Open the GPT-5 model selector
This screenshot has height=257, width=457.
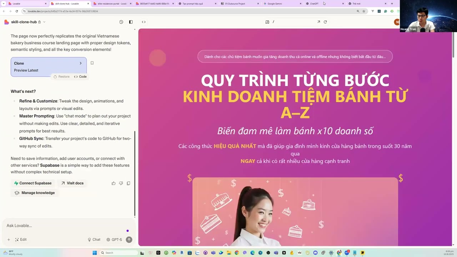coord(114,240)
